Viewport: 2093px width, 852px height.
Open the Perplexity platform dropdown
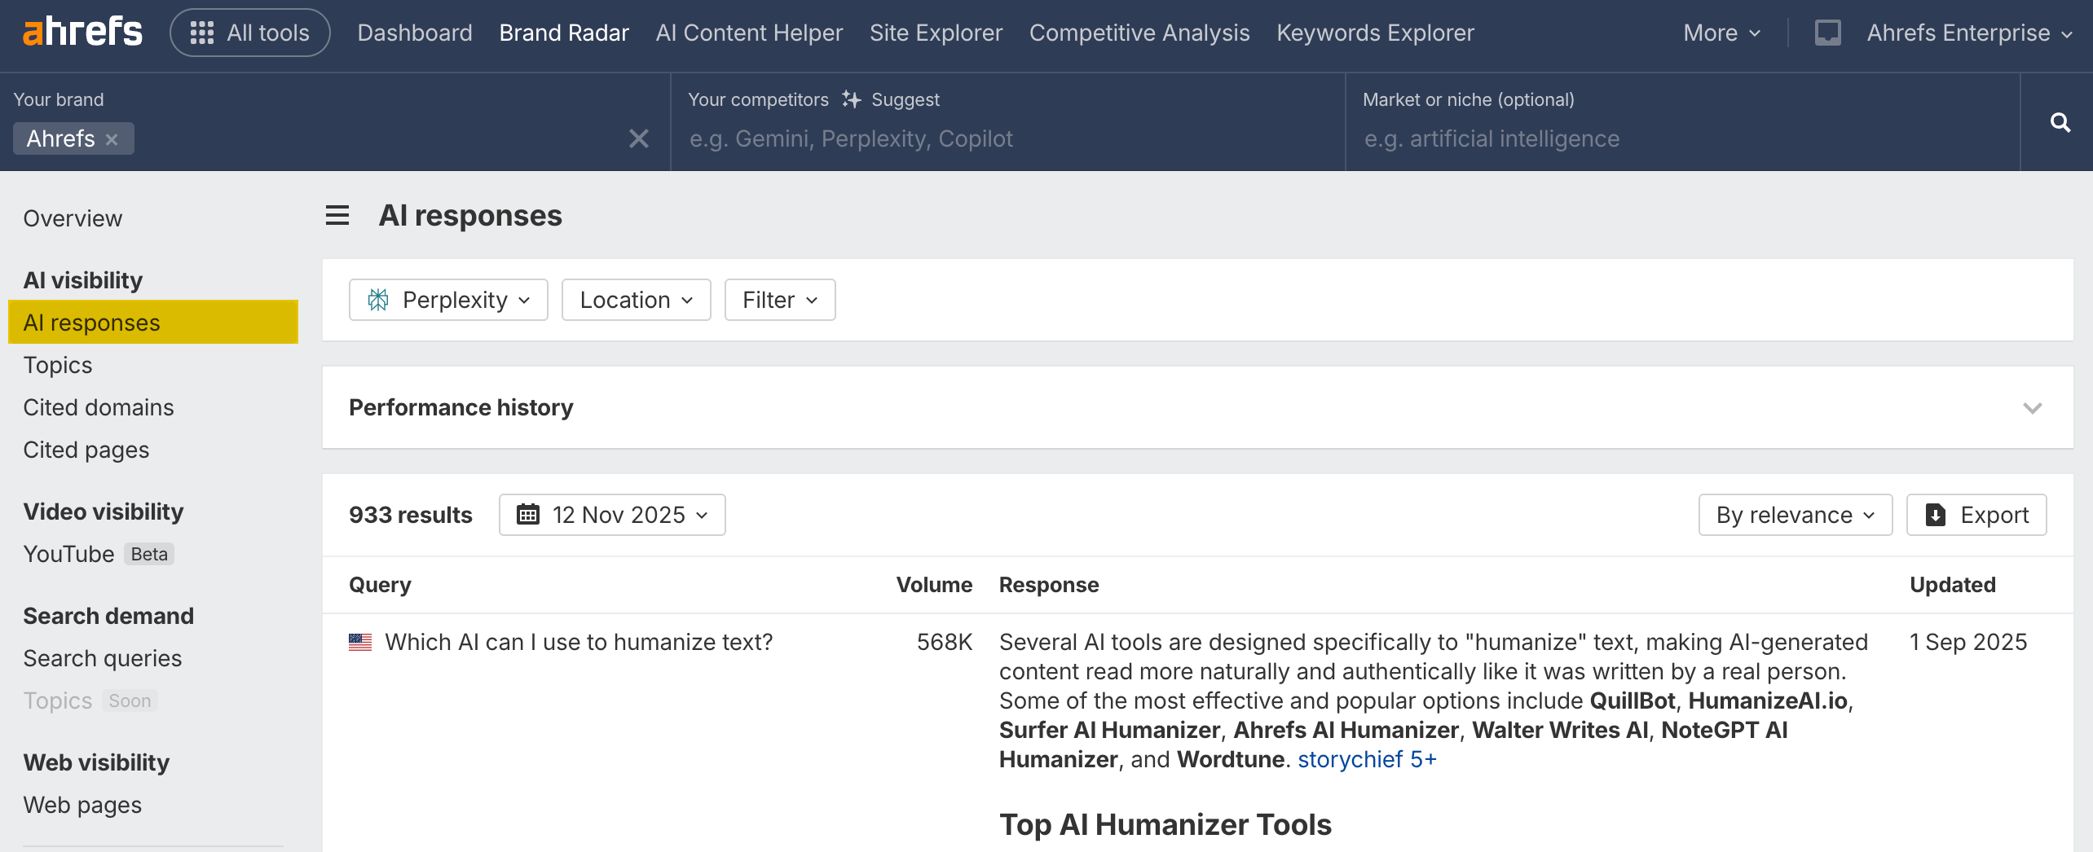point(448,300)
